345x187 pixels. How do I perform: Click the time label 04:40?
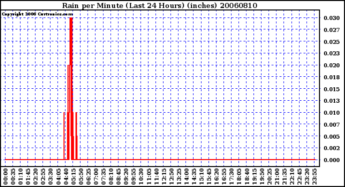click(x=66, y=177)
